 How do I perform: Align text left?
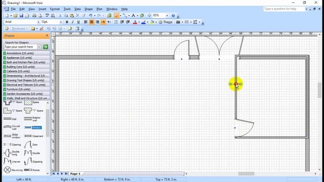tap(86, 22)
